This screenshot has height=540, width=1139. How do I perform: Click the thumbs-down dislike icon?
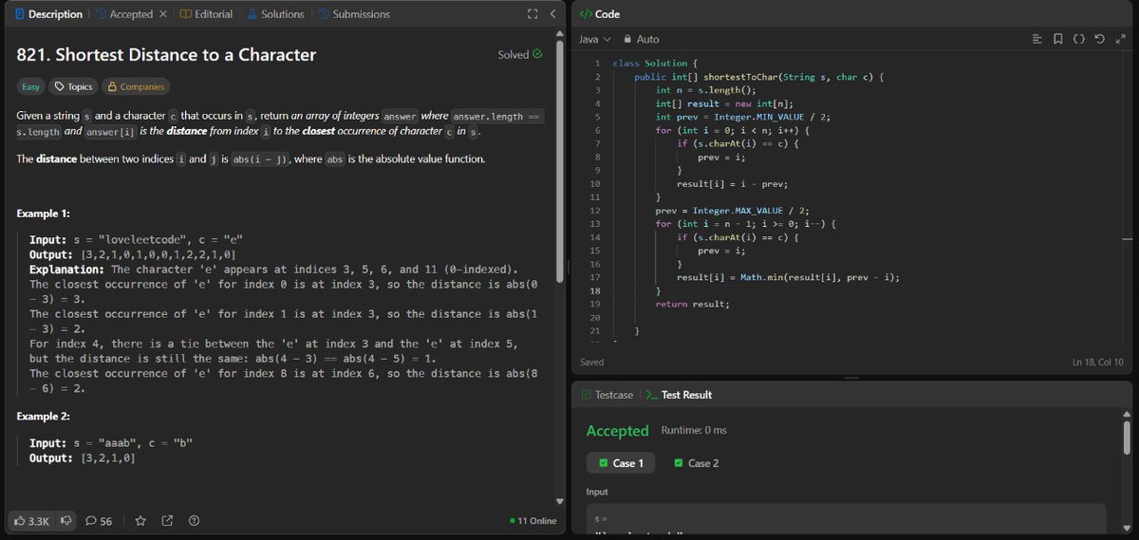[65, 521]
